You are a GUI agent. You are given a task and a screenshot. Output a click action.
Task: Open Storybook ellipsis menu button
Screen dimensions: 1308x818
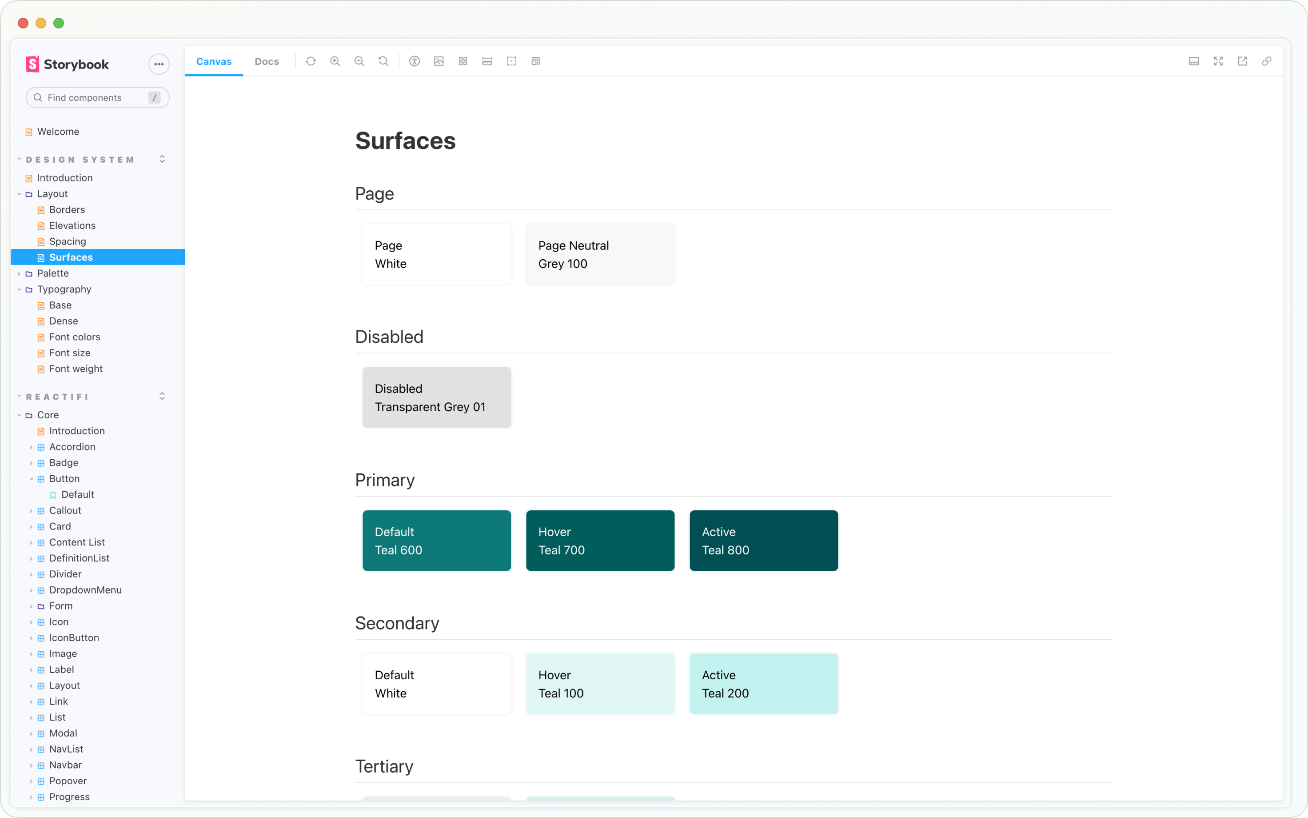tap(158, 64)
